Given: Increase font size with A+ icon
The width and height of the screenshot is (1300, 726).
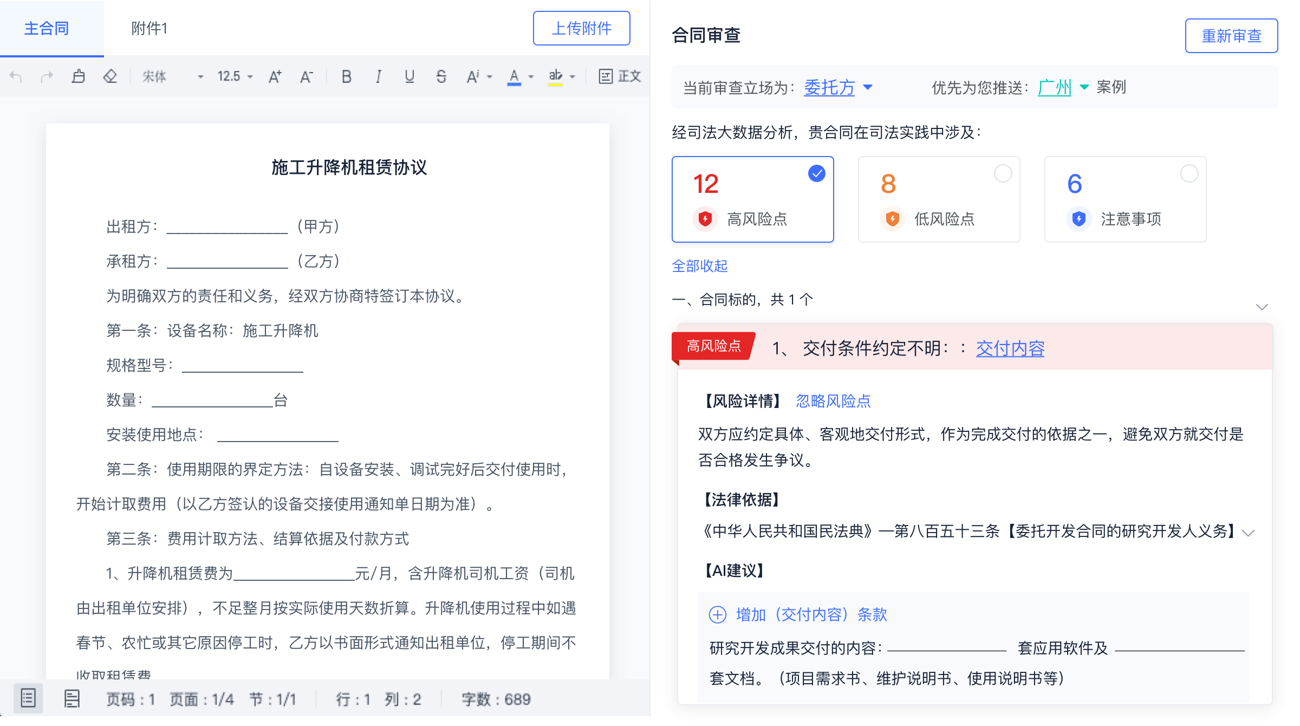Looking at the screenshot, I should 275,77.
